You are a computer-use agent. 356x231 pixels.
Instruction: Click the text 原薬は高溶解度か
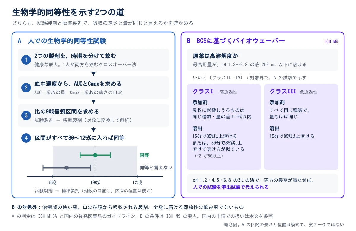215,56
